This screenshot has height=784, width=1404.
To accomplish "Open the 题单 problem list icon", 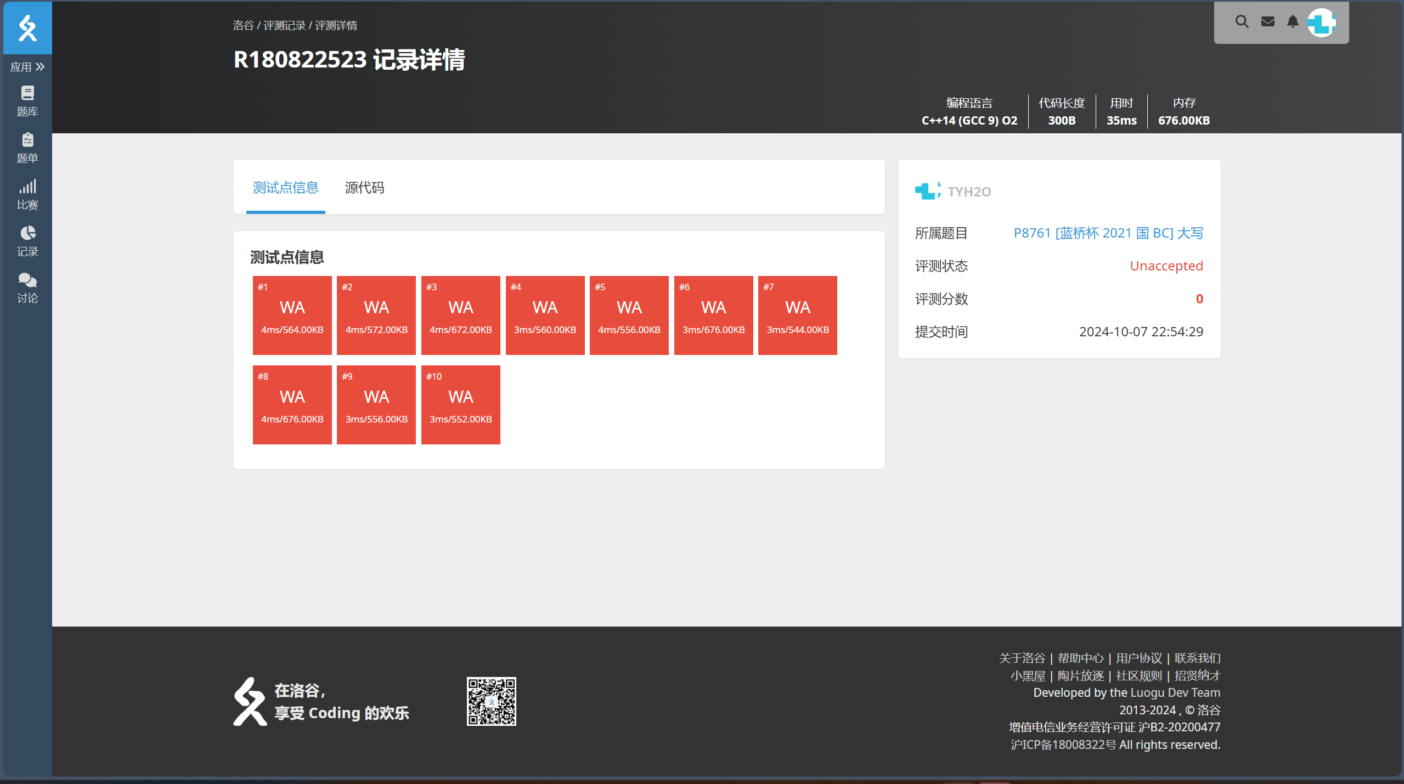I will [27, 148].
